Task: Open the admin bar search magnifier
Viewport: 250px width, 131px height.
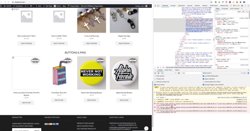Action: coord(150,6)
